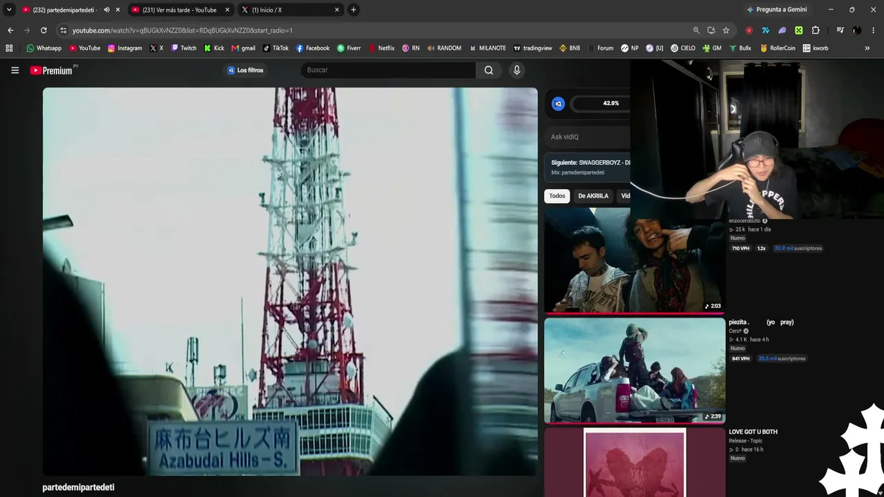The width and height of the screenshot is (884, 497).
Task: Click the vidIQ 42.9% score bar
Action: coord(602,104)
